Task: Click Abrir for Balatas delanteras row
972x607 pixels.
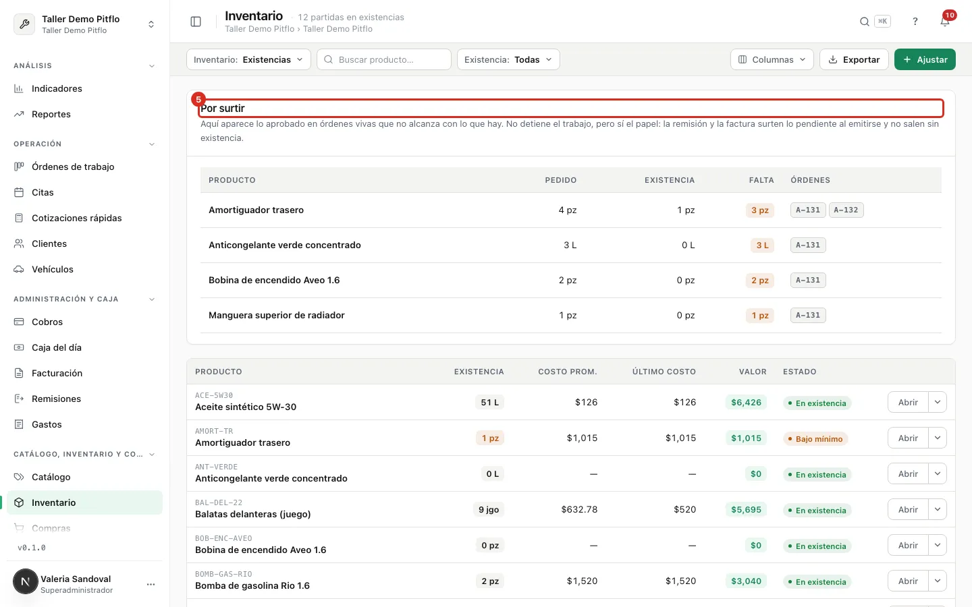Action: [908, 509]
